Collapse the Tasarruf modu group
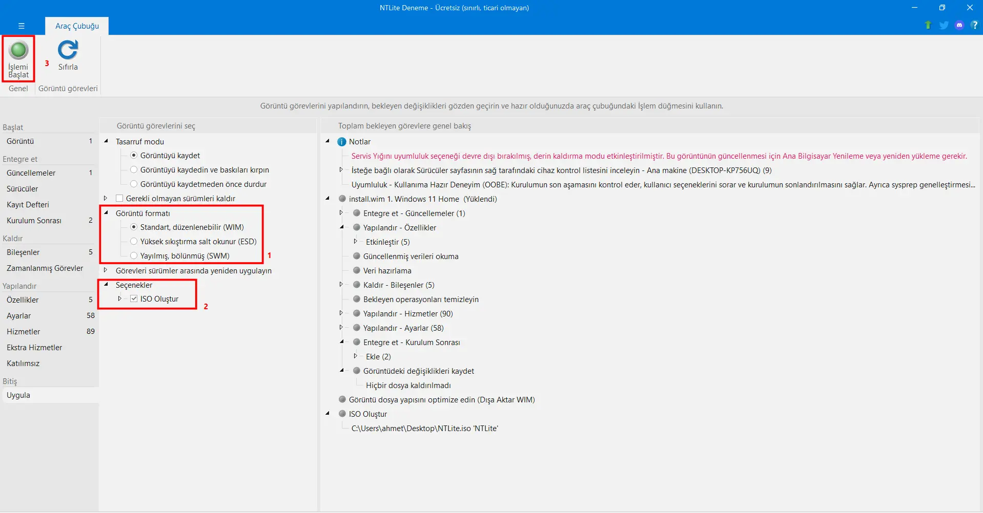This screenshot has height=513, width=983. pyautogui.click(x=106, y=141)
